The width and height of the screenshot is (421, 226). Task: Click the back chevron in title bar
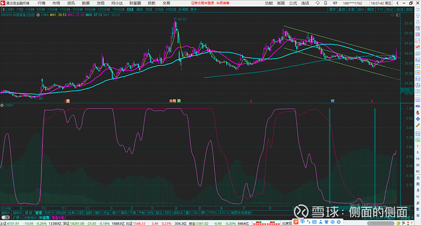pos(398,3)
